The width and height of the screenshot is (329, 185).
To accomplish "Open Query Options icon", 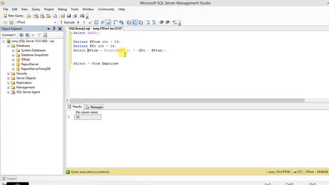I will [x=102, y=22].
